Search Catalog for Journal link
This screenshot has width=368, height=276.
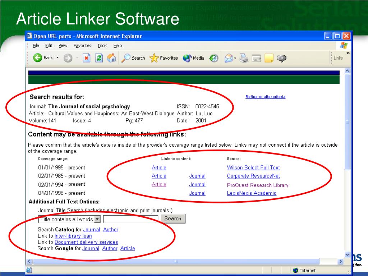(92, 230)
